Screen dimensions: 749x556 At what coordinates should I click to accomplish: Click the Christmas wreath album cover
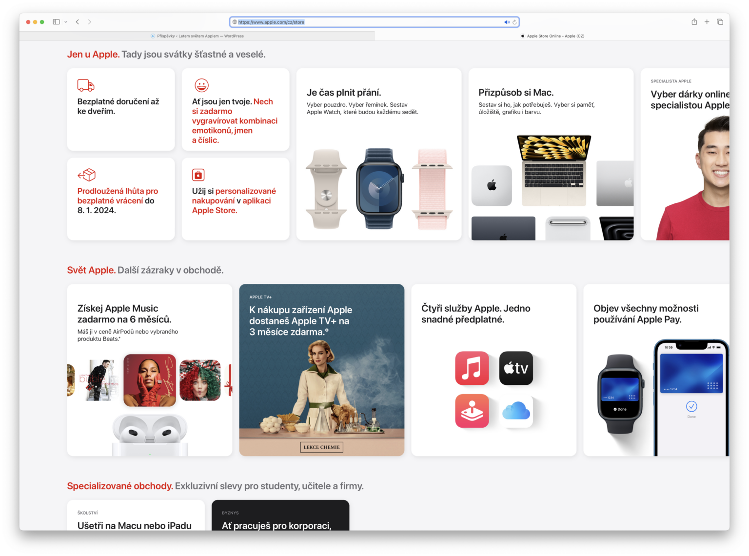[200, 380]
